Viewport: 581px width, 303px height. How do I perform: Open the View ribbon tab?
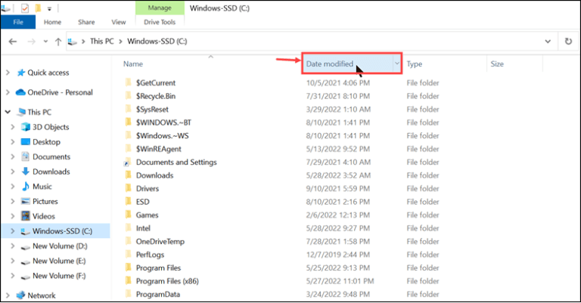[x=118, y=23]
